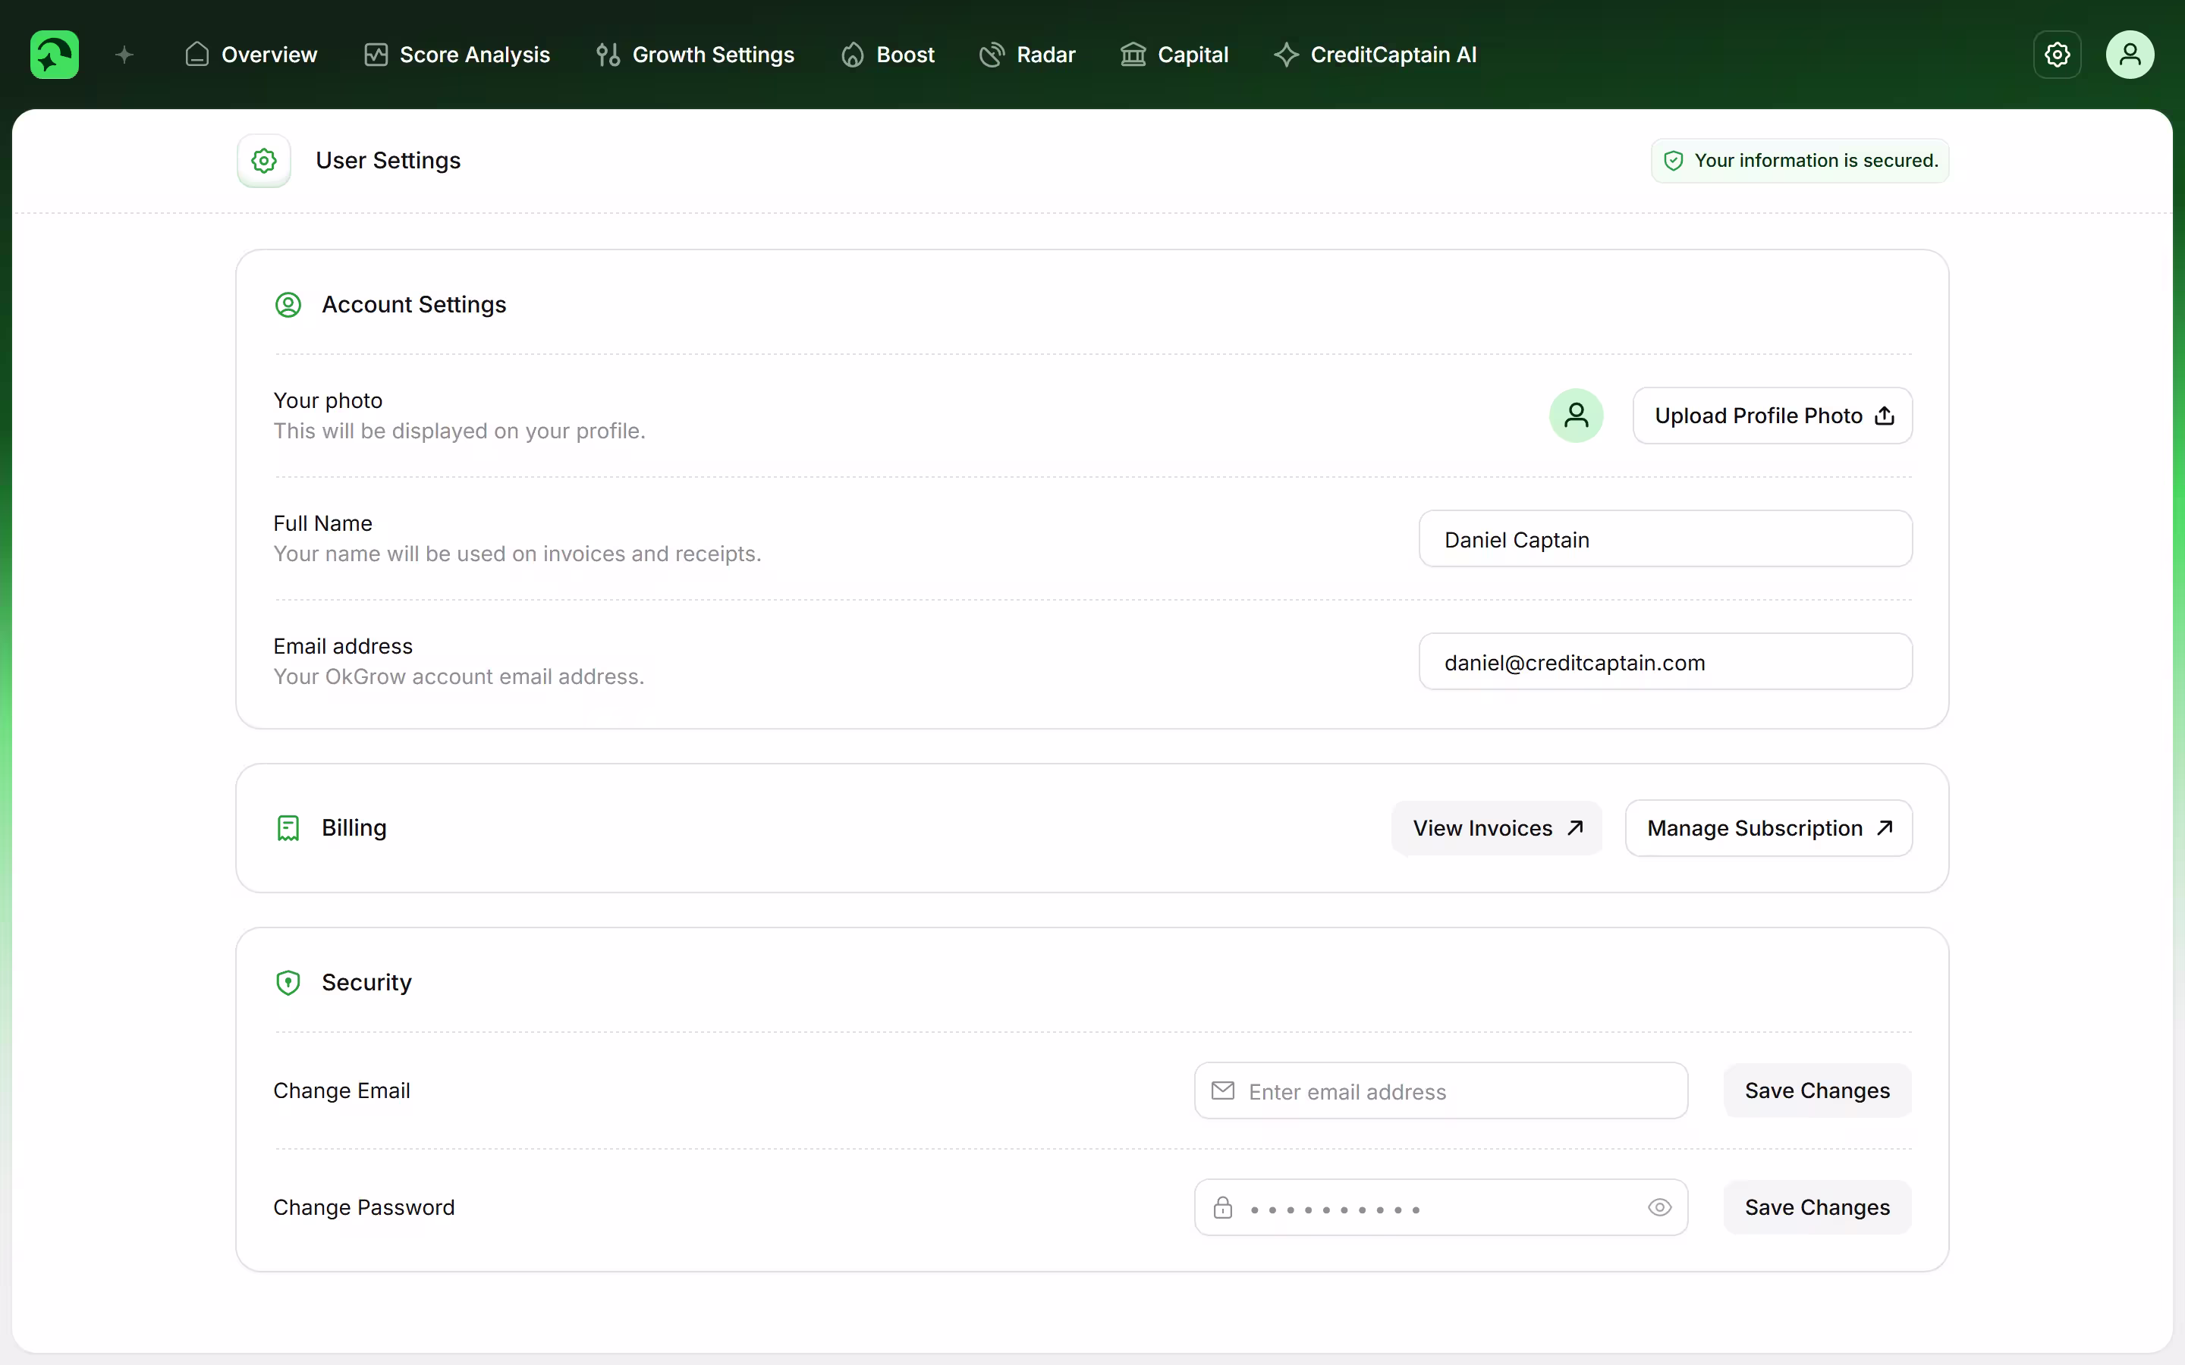Screen dimensions: 2185x1365
Task: Open CreditCaptain AI
Action: click(x=1375, y=55)
